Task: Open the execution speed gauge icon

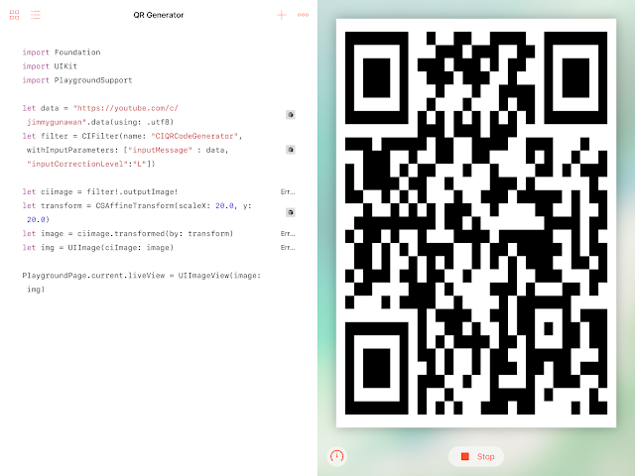Action: click(336, 456)
